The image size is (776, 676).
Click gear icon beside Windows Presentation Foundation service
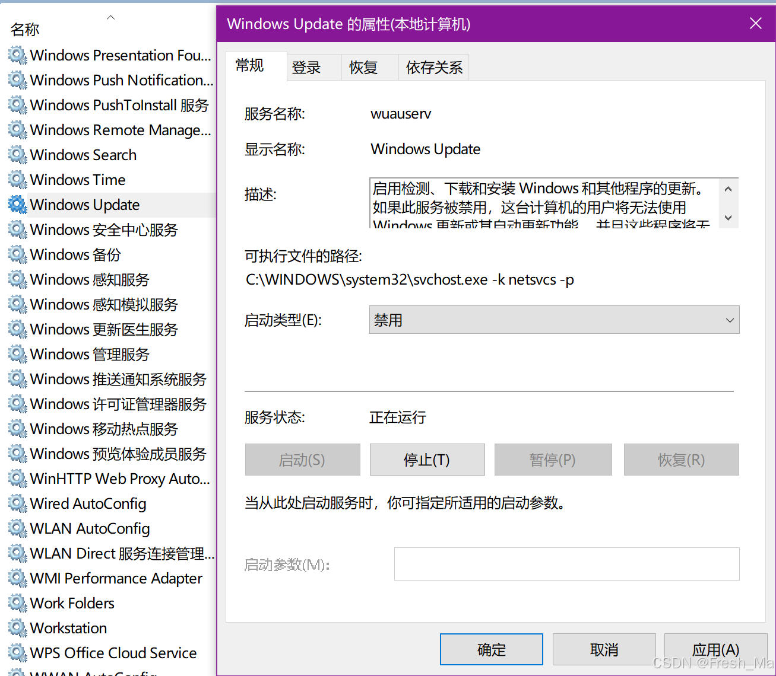click(18, 56)
